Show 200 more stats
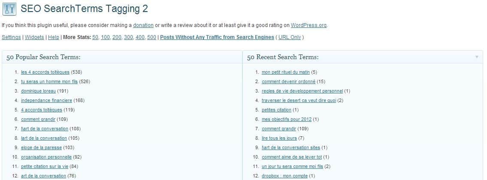This screenshot has height=180, width=487. 117,37
